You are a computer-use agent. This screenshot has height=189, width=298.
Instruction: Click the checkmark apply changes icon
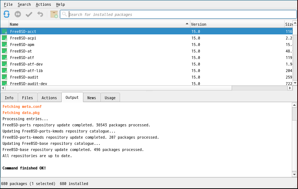[29, 14]
